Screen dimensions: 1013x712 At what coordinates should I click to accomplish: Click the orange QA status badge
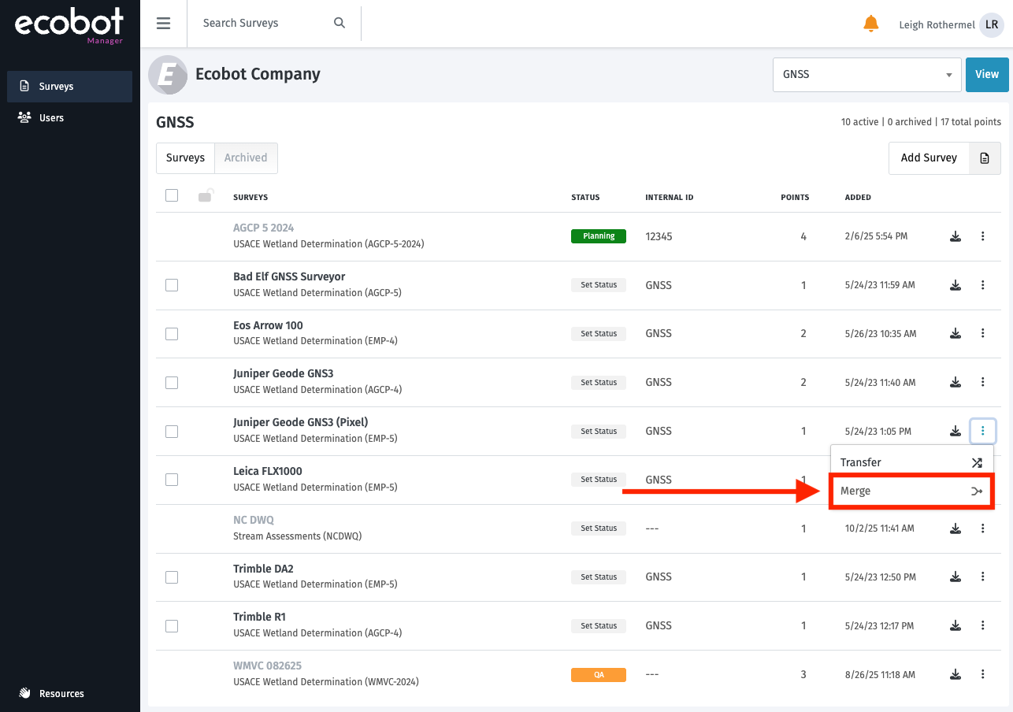click(598, 675)
